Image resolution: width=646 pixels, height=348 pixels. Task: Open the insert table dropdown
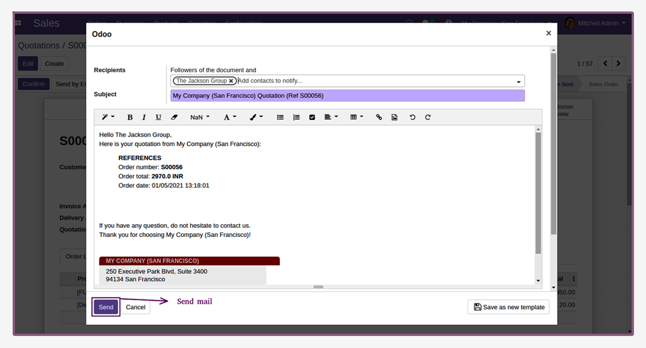pyautogui.click(x=356, y=118)
